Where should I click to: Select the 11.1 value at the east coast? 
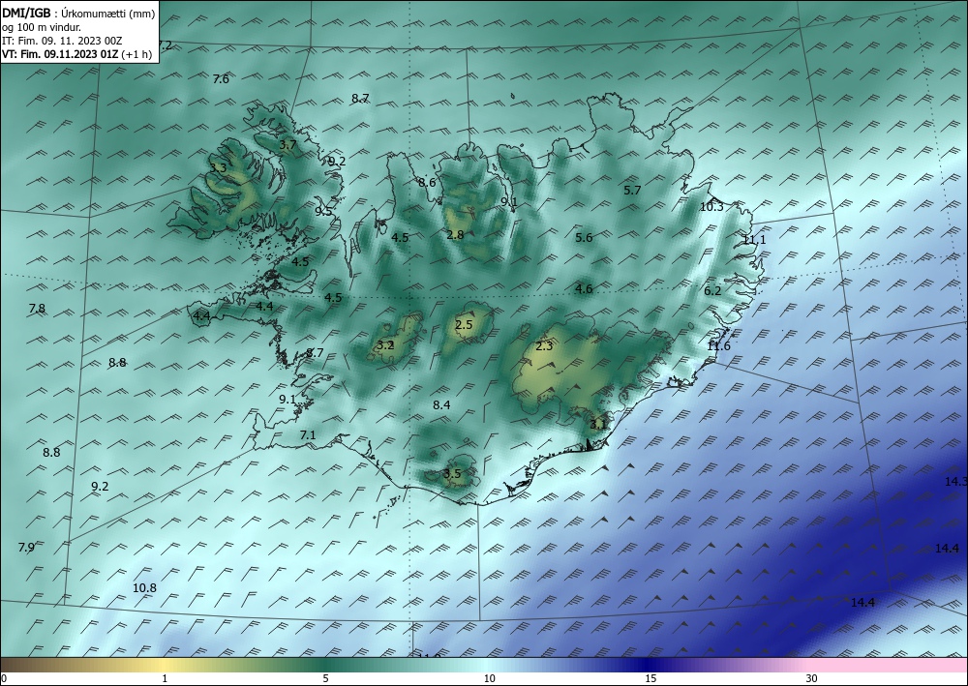754,239
